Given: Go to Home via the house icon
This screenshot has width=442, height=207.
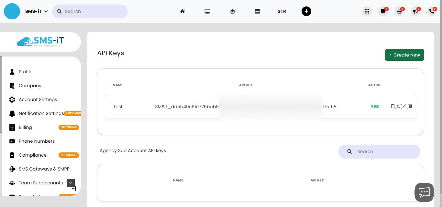Looking at the screenshot, I should tap(182, 11).
